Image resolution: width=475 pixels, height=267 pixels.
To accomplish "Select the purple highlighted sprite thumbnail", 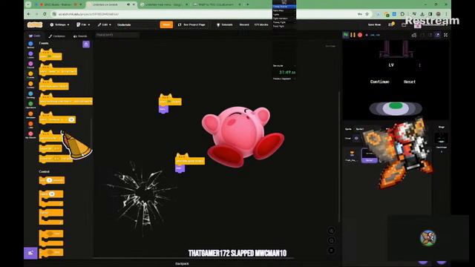I will pos(370,156).
